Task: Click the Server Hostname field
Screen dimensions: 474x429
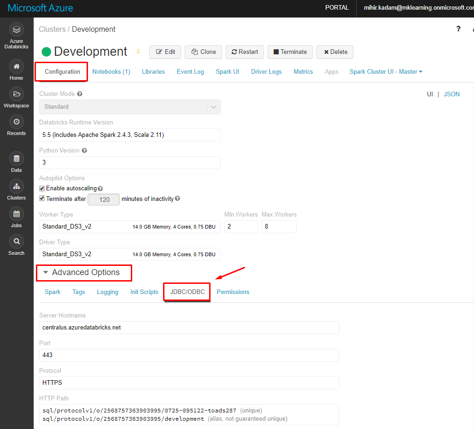Action: tap(189, 328)
